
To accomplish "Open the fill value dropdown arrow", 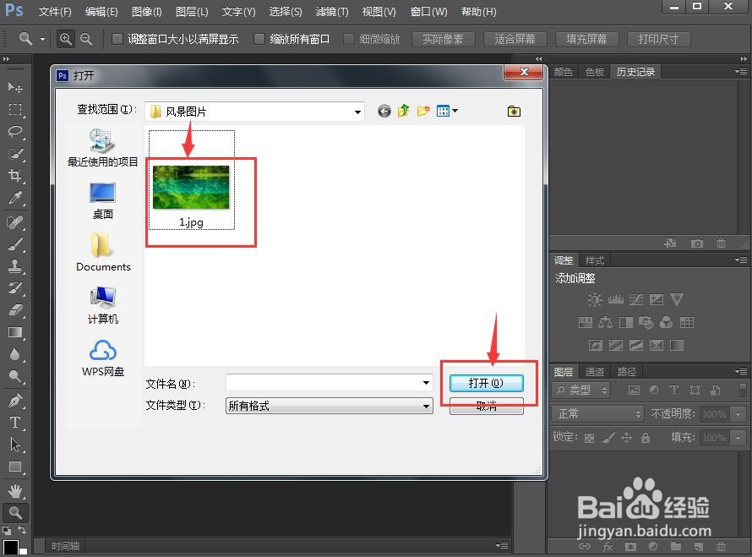I will point(738,438).
